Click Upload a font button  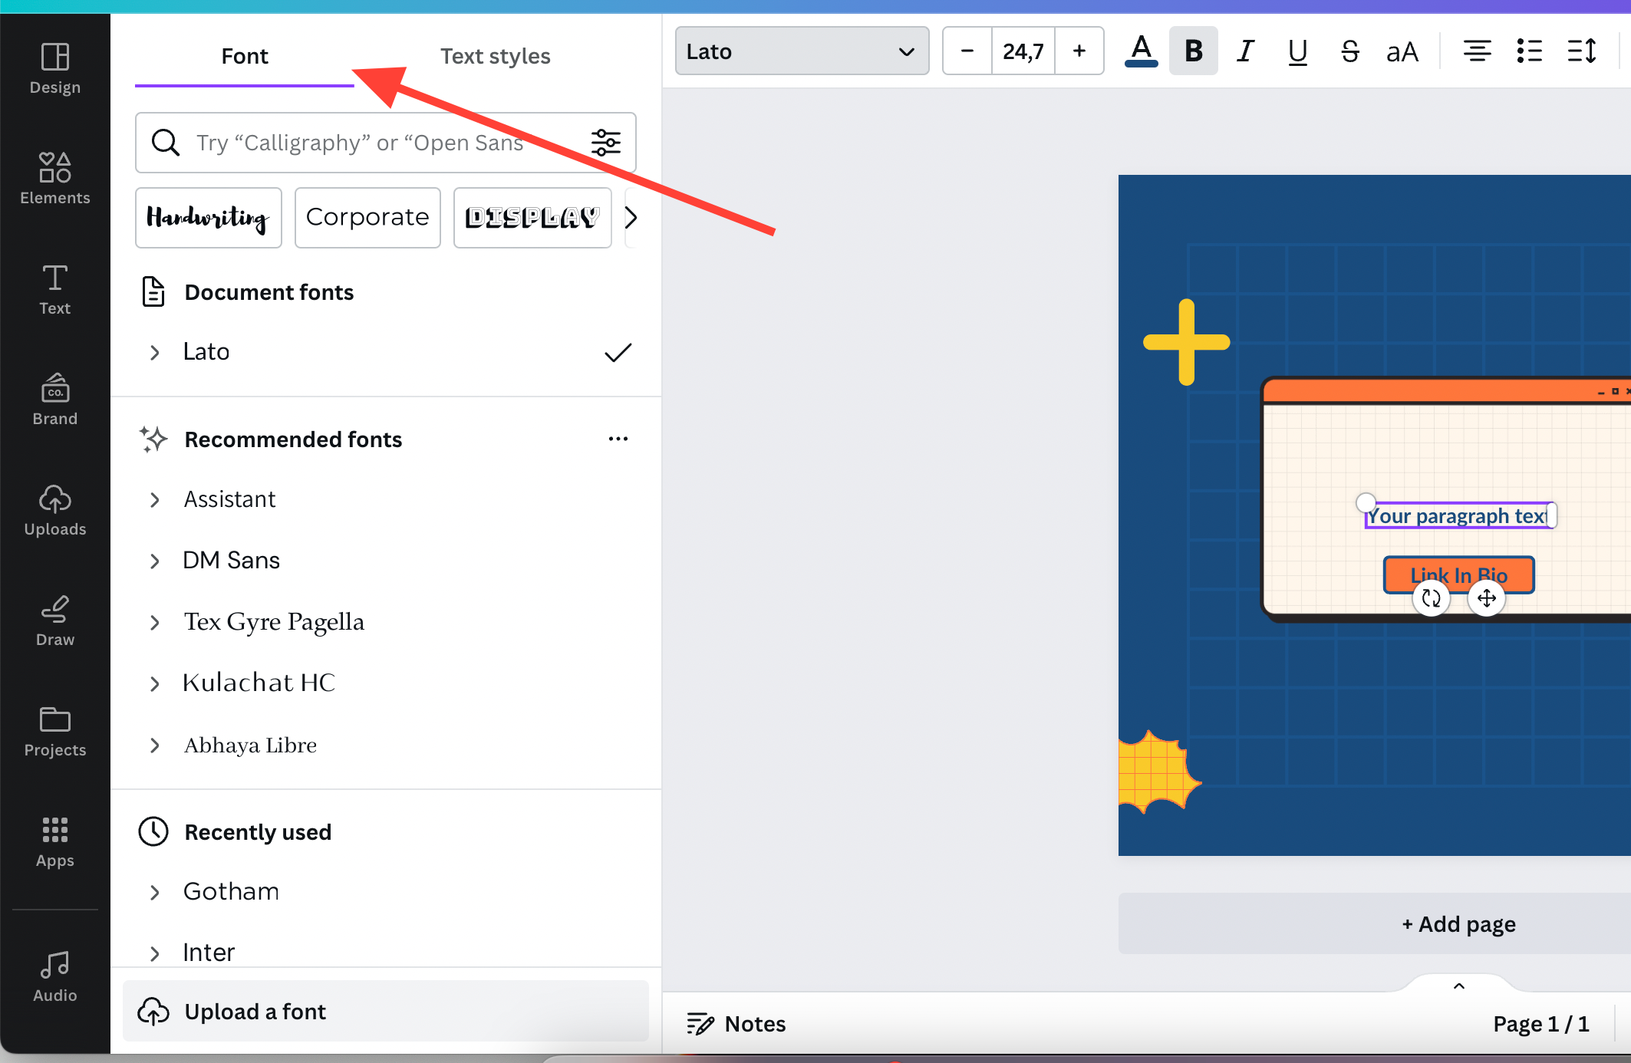(255, 1012)
